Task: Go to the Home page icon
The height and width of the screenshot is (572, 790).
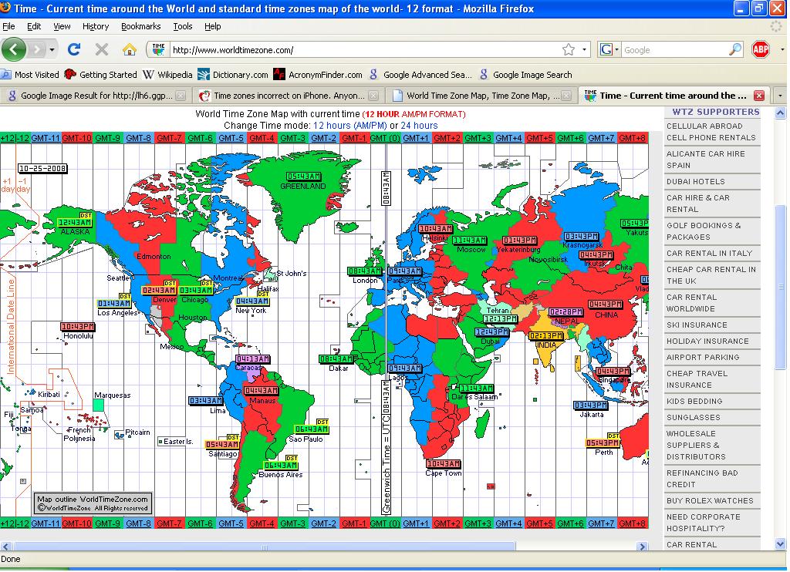Action: [130, 49]
